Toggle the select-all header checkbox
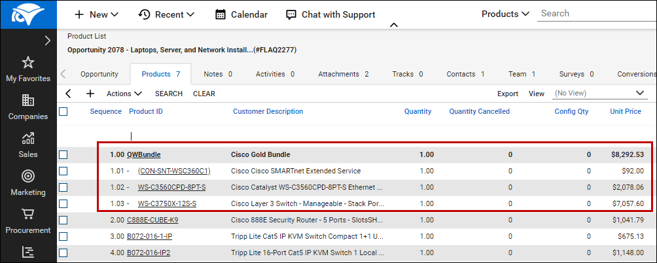The width and height of the screenshot is (657, 263). tap(63, 111)
